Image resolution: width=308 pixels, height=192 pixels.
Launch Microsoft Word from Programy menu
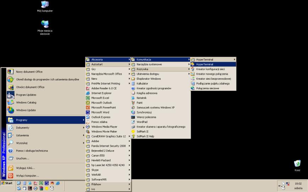click(108, 112)
